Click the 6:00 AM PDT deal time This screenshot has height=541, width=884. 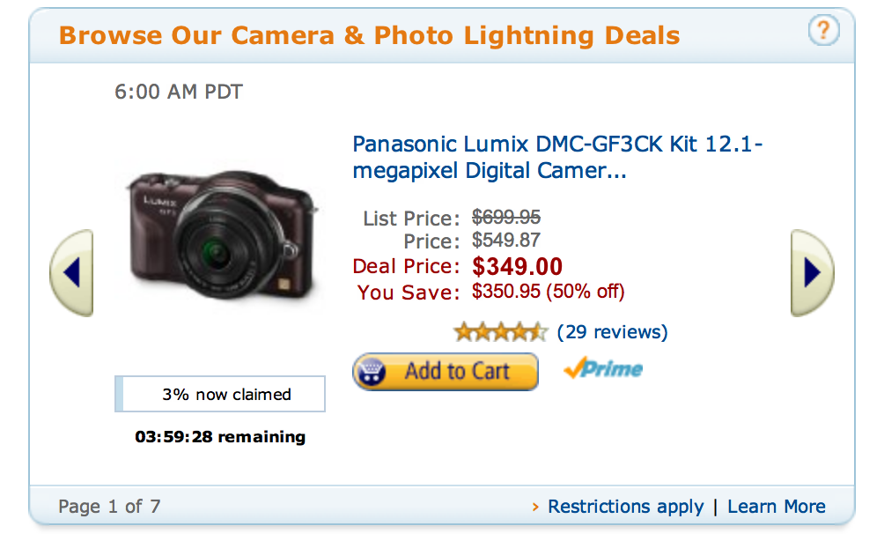pyautogui.click(x=179, y=92)
